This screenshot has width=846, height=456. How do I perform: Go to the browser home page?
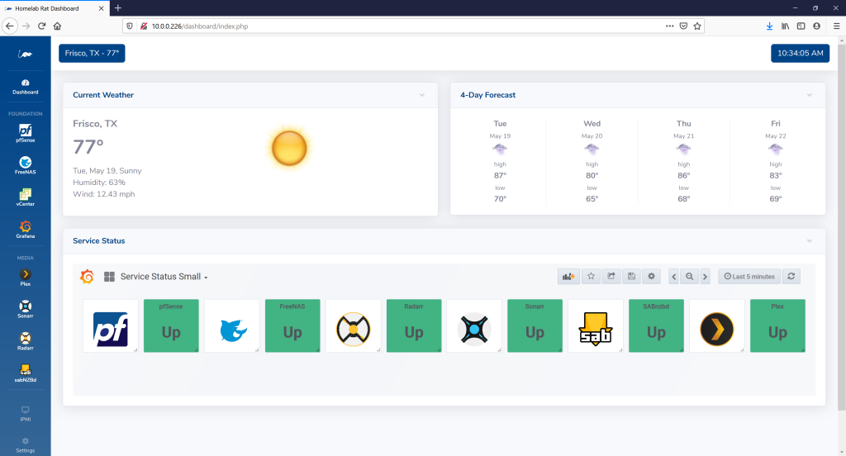57,26
